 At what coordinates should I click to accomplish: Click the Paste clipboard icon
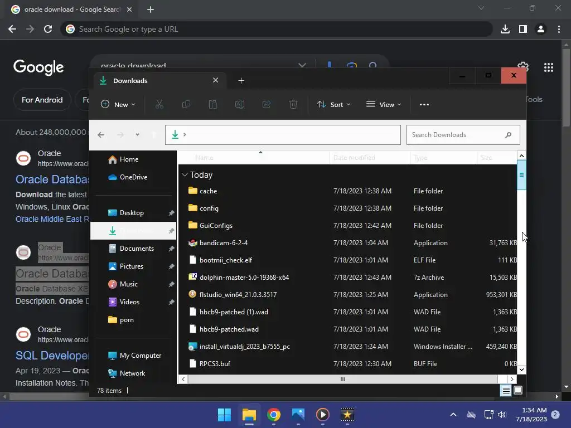213,104
